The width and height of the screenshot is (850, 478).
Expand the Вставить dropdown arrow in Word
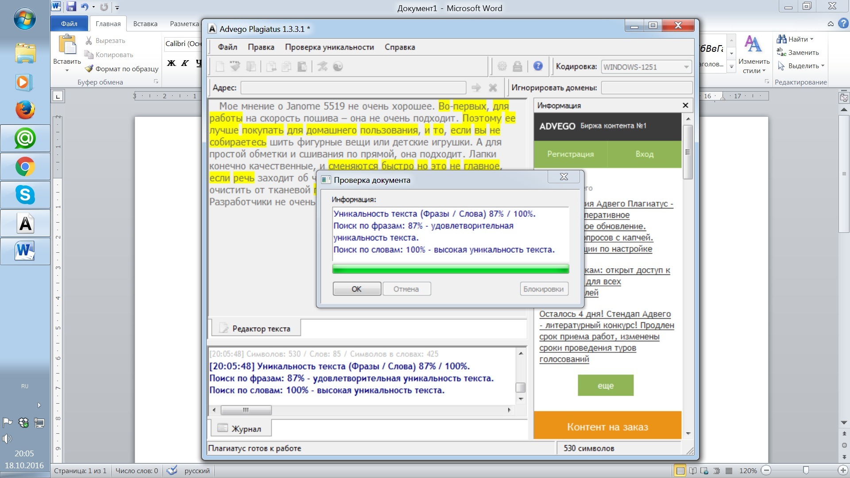coord(67,70)
